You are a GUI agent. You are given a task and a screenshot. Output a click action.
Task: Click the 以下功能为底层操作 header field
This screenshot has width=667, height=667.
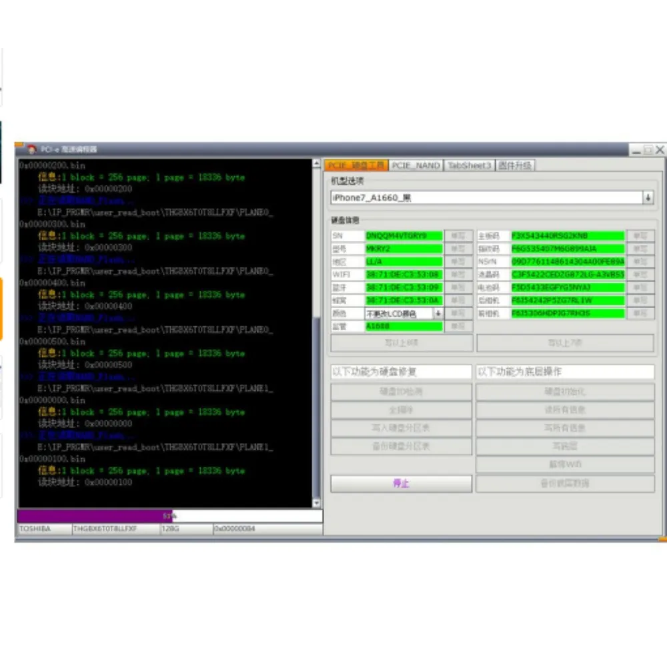(565, 372)
